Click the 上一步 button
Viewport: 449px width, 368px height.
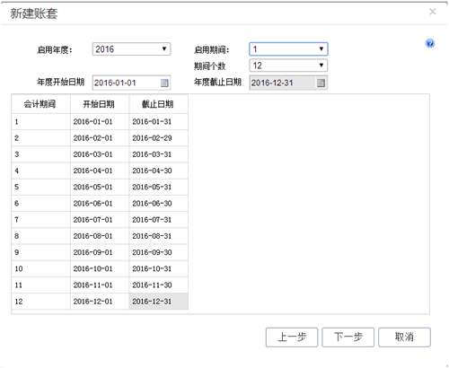coord(292,337)
